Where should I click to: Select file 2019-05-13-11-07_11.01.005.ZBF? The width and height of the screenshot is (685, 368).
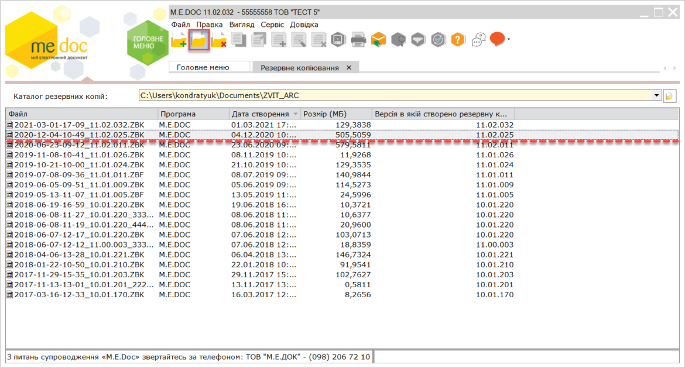[79, 195]
